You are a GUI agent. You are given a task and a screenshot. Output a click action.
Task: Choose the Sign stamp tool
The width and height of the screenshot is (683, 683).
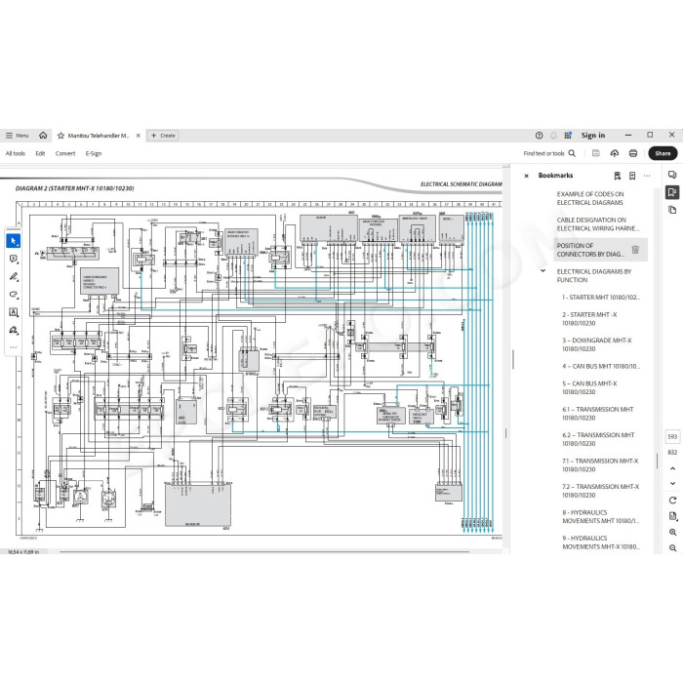tap(13, 330)
